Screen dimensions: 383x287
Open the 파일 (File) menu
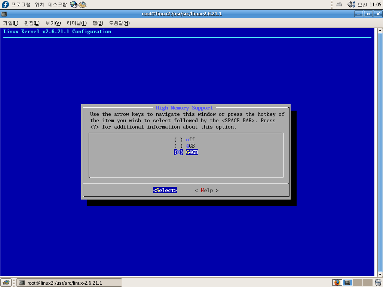[x=10, y=23]
